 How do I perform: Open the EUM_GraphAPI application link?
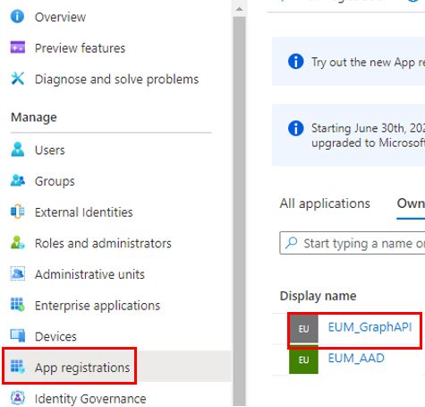click(x=370, y=327)
